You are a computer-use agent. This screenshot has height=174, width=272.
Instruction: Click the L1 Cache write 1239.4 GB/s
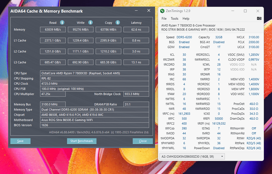[x=81, y=40]
